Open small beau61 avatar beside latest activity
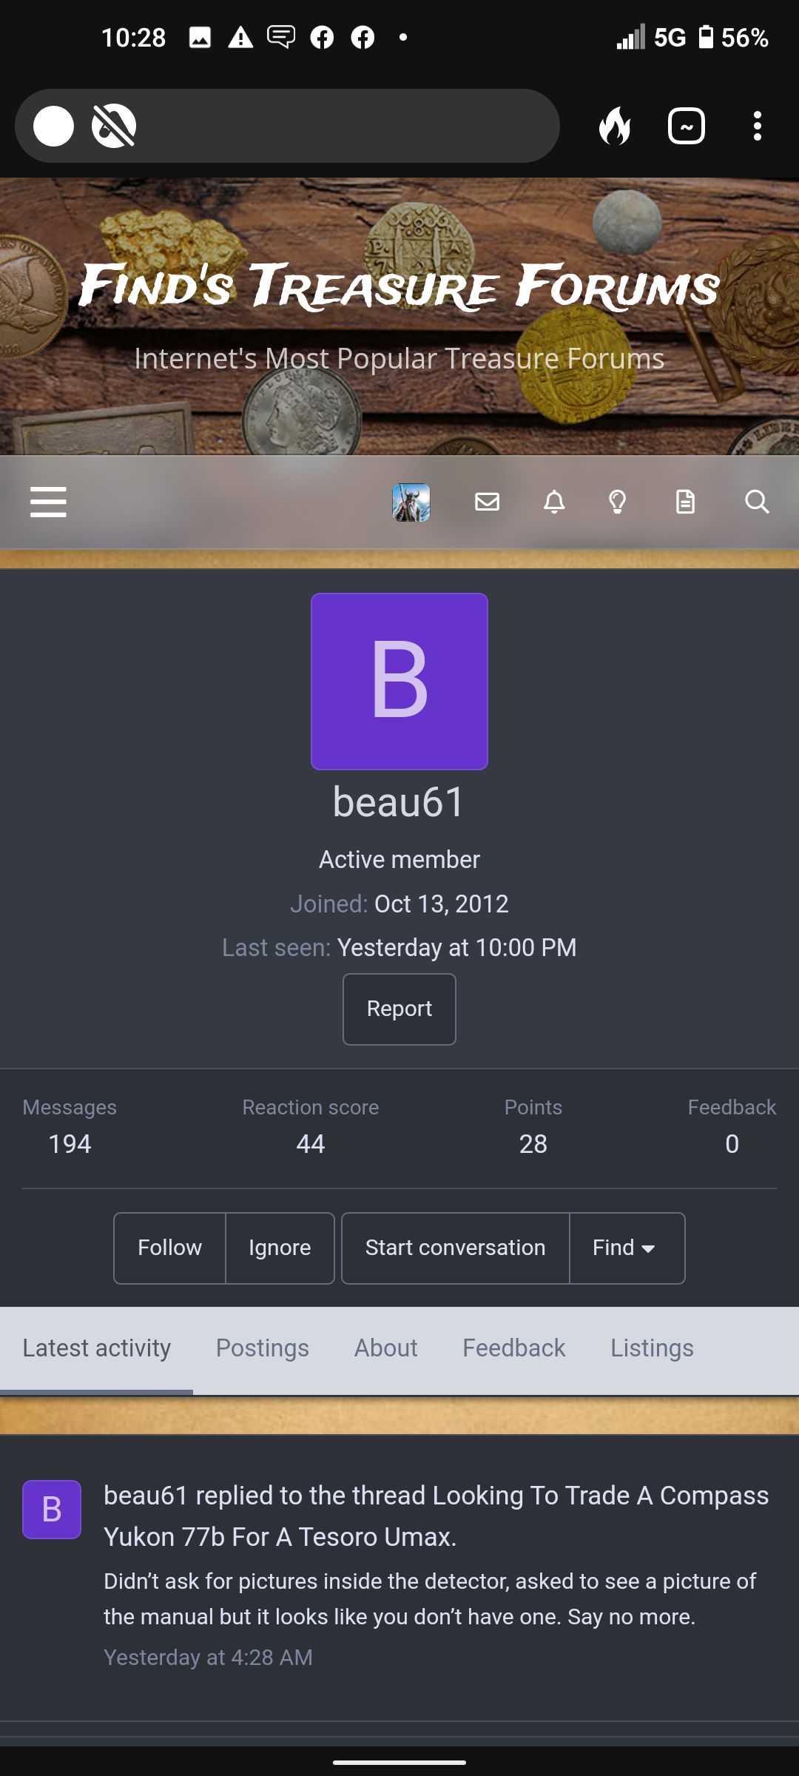Image resolution: width=799 pixels, height=1776 pixels. point(52,1510)
